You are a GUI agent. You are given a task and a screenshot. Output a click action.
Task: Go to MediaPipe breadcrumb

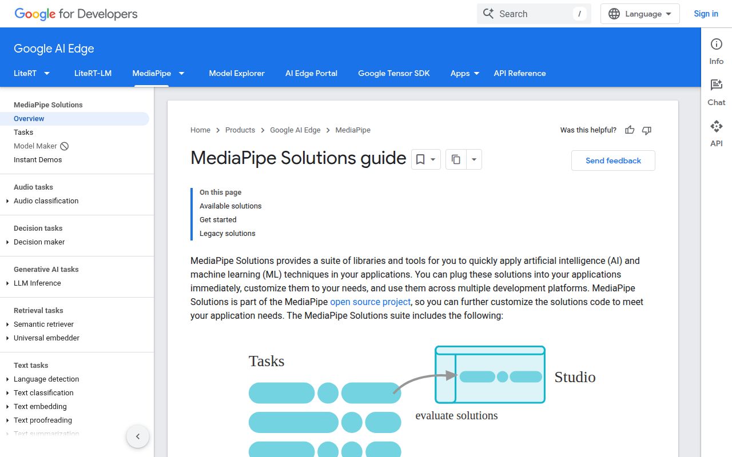pyautogui.click(x=353, y=130)
